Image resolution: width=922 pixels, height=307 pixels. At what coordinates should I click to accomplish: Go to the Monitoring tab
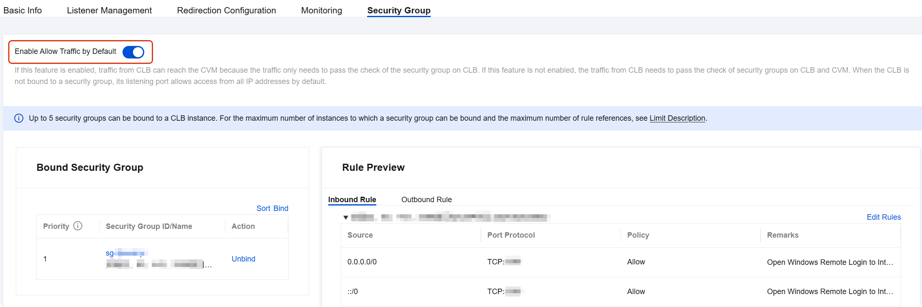(x=322, y=10)
